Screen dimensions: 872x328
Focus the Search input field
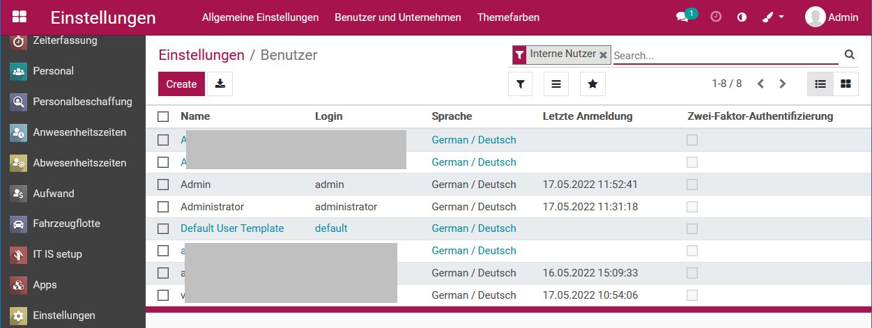pos(725,55)
